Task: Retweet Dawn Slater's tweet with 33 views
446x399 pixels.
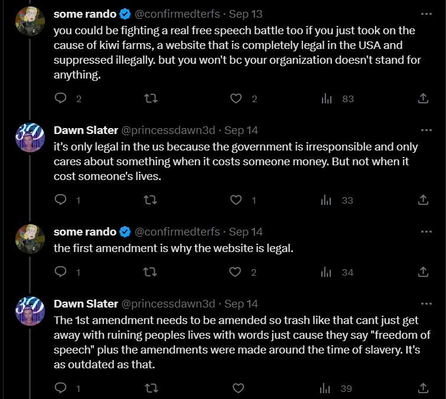Action: point(150,199)
